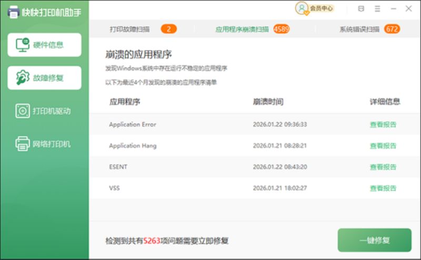Click the member avatar icon
This screenshot has width=421, height=260.
coord(302,8)
